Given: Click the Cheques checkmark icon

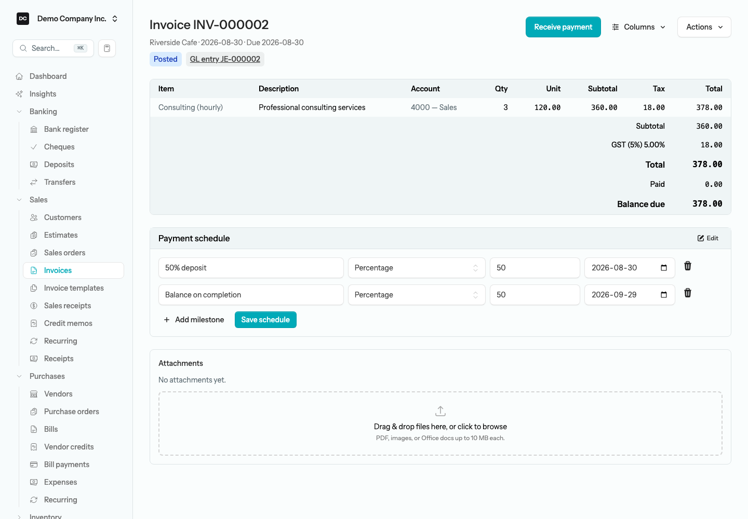Looking at the screenshot, I should pos(34,147).
